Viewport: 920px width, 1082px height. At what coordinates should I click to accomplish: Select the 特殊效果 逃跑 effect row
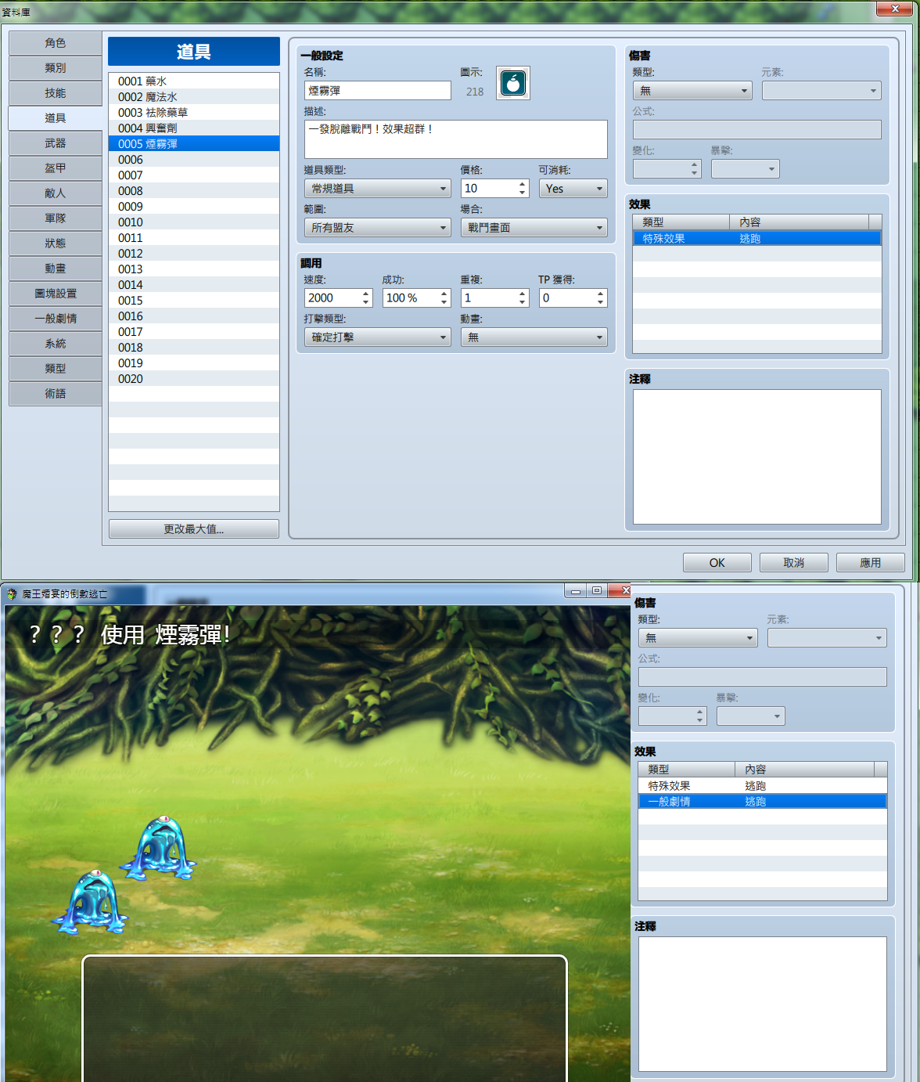(x=756, y=239)
